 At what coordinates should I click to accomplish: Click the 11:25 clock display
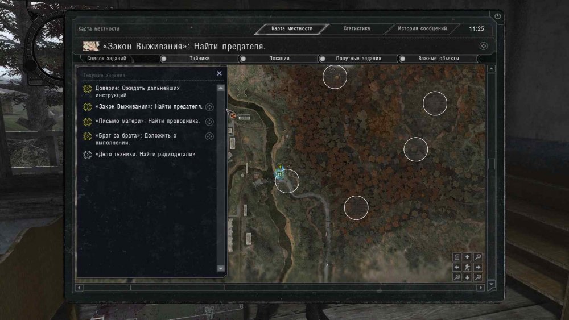476,28
